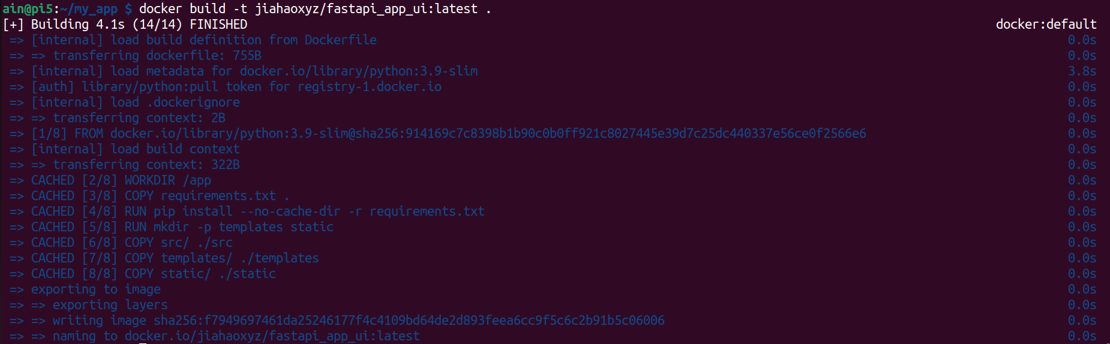The width and height of the screenshot is (1110, 344).
Task: Click the 'WORKDIR /app' cached step
Action: click(121, 180)
